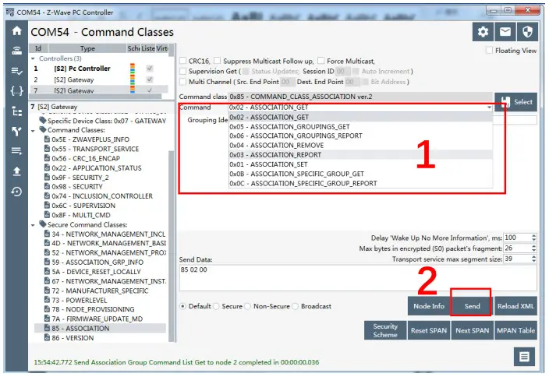
Task: Open Command Classes braces icon in sidebar
Action: point(16,91)
